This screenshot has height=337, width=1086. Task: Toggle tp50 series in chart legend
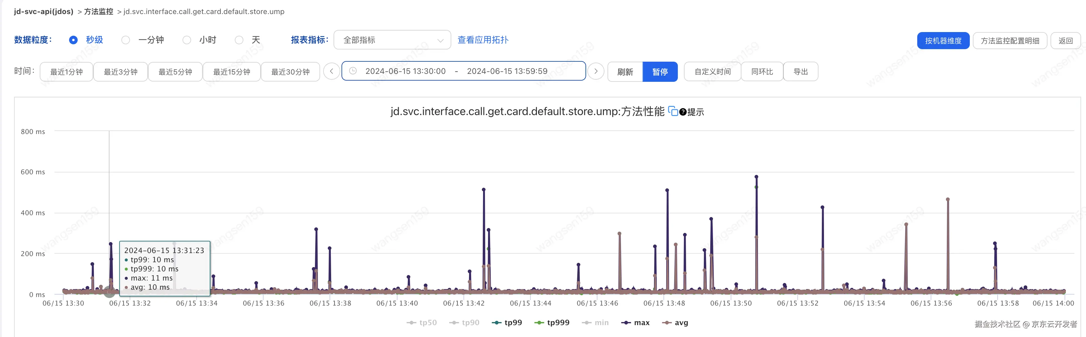[422, 323]
